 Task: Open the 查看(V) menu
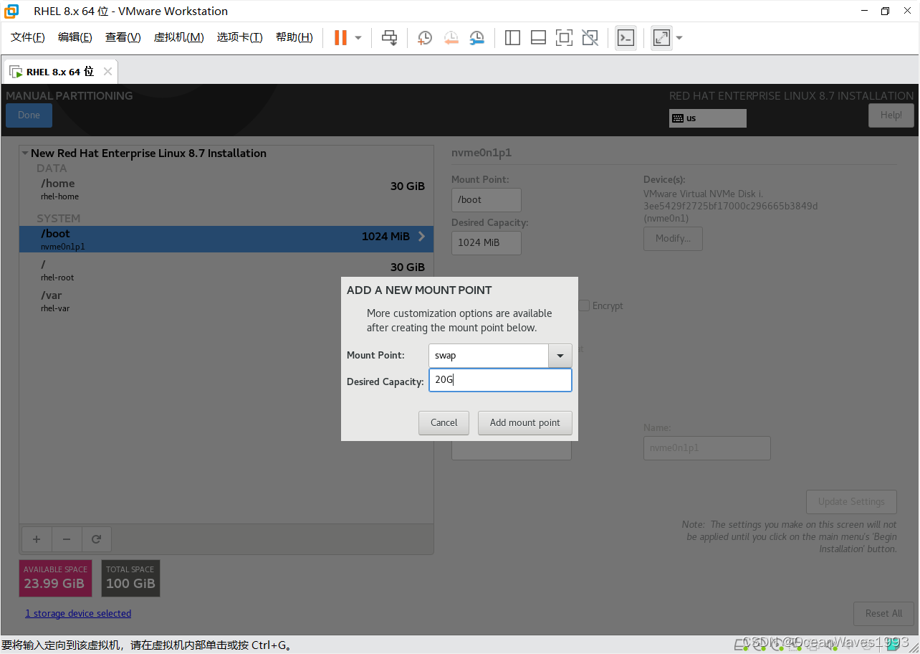click(x=123, y=37)
